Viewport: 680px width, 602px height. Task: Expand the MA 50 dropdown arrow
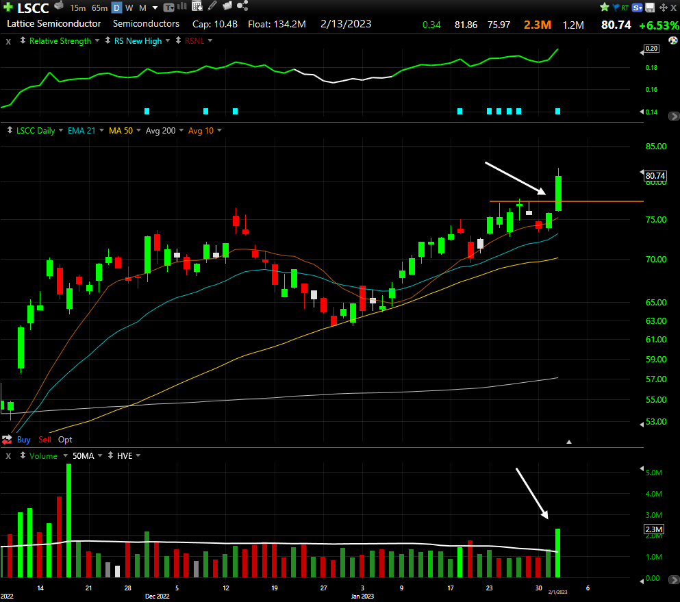[139, 131]
